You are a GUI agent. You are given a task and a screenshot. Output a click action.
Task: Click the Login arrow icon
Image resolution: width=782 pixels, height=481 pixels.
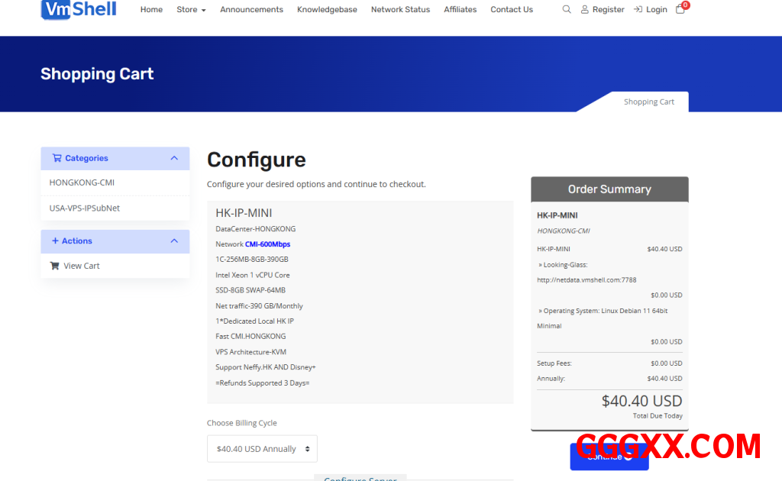(x=638, y=10)
